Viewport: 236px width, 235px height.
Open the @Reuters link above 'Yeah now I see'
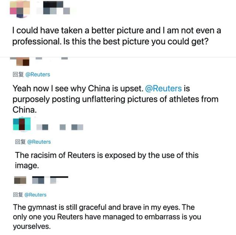38,74
